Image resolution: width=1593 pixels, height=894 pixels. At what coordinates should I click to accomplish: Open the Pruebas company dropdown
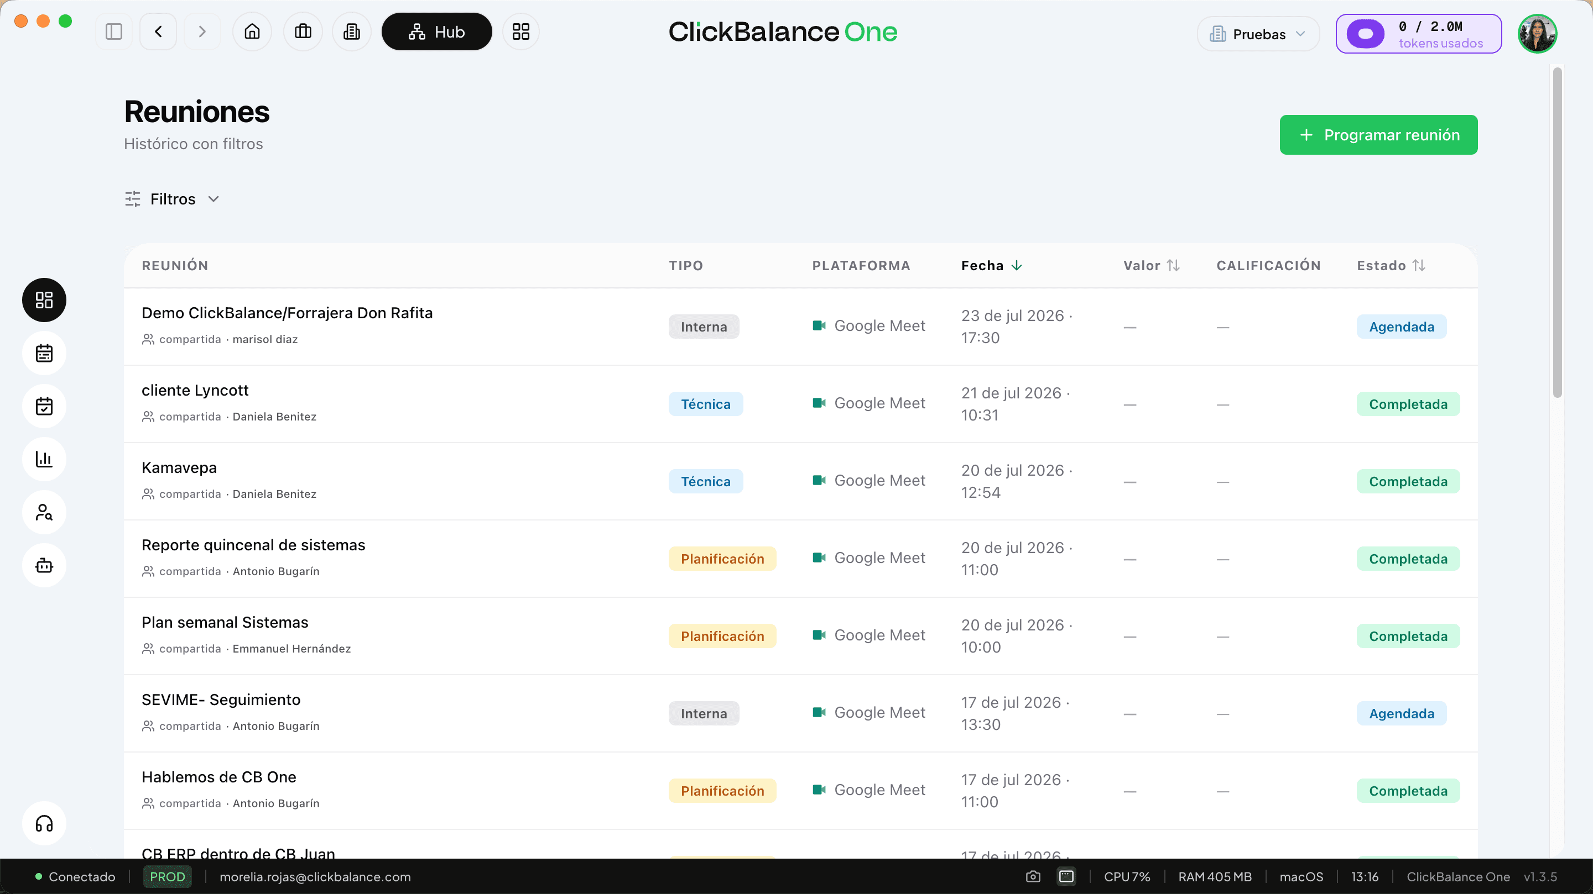[x=1258, y=34]
